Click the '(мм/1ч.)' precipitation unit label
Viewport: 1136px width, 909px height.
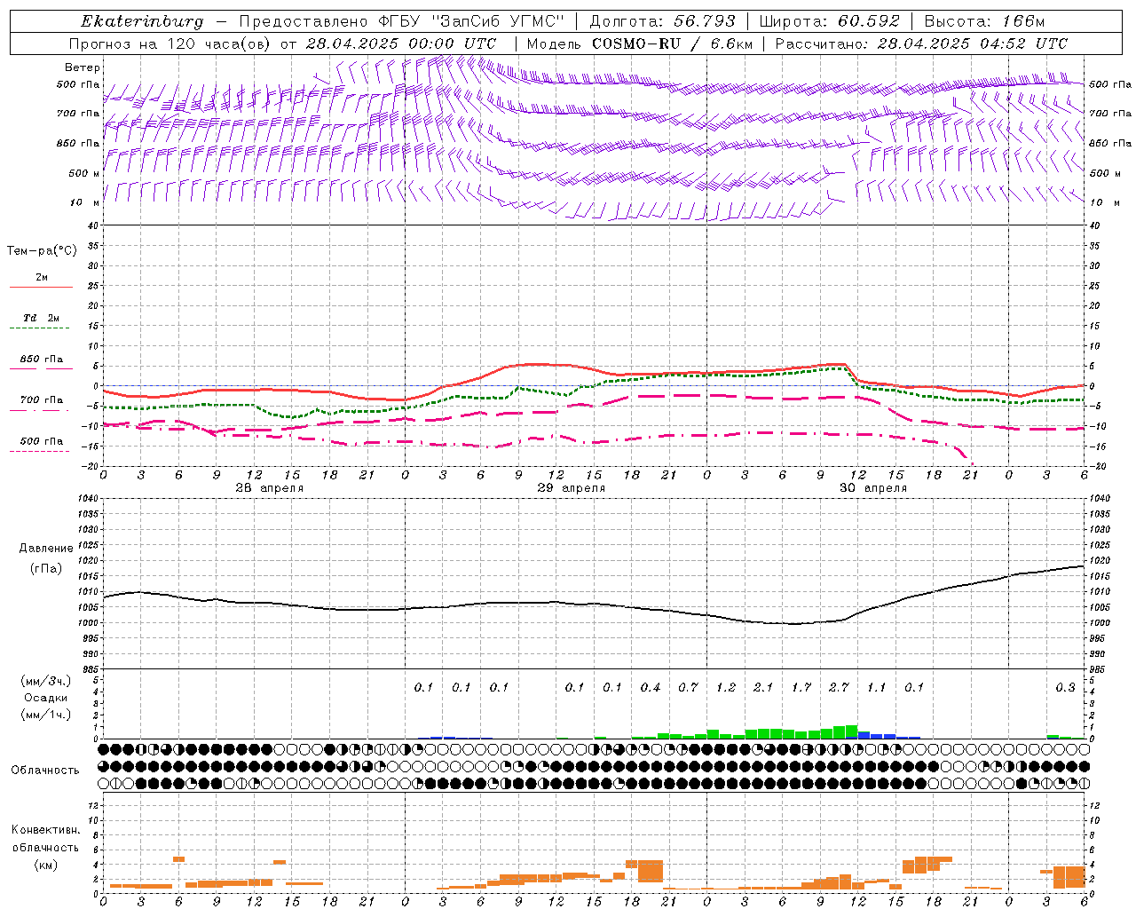46,715
